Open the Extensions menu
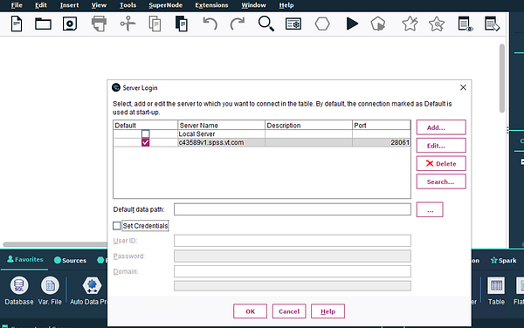The height and width of the screenshot is (328, 524). tap(211, 5)
